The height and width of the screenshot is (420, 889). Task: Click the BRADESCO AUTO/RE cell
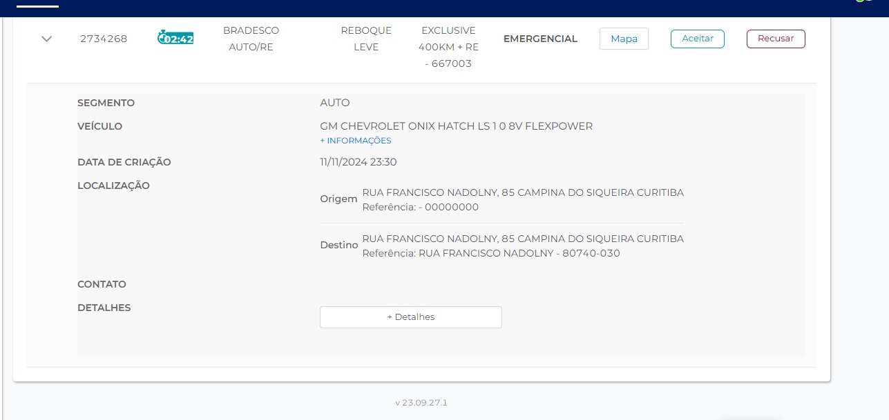point(251,39)
